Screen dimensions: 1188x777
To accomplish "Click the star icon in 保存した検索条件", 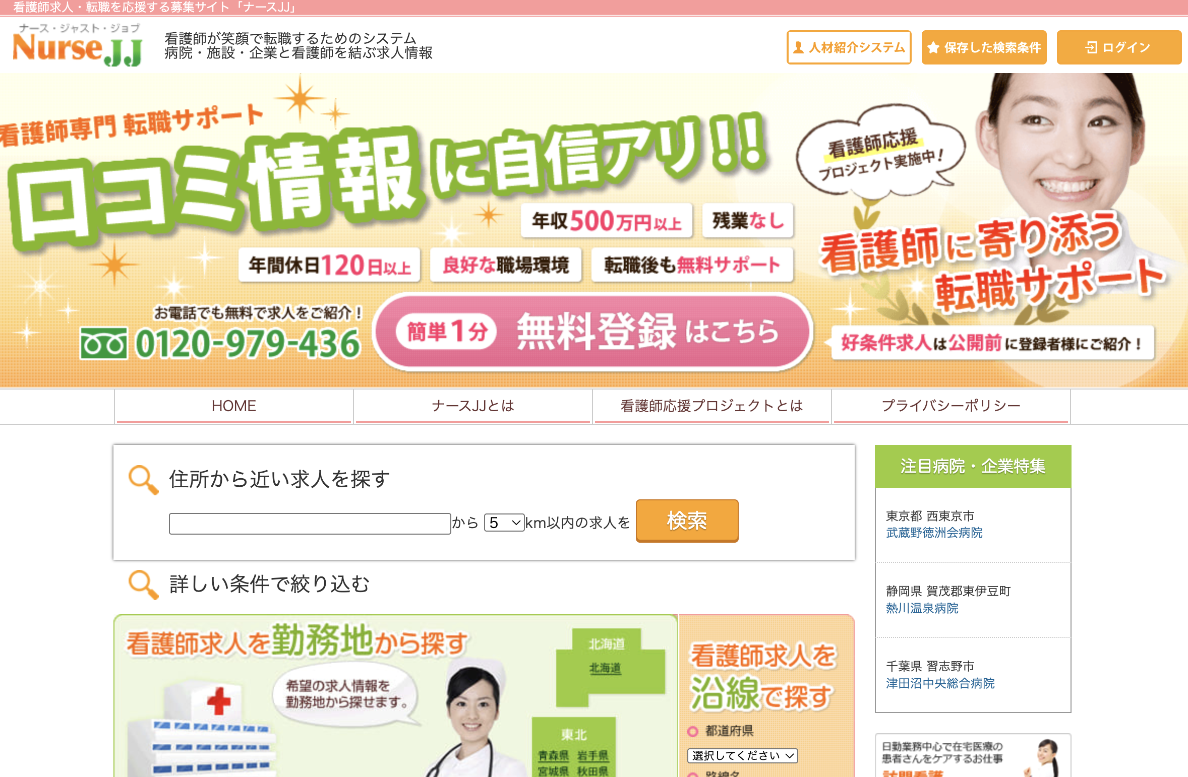I will point(933,47).
